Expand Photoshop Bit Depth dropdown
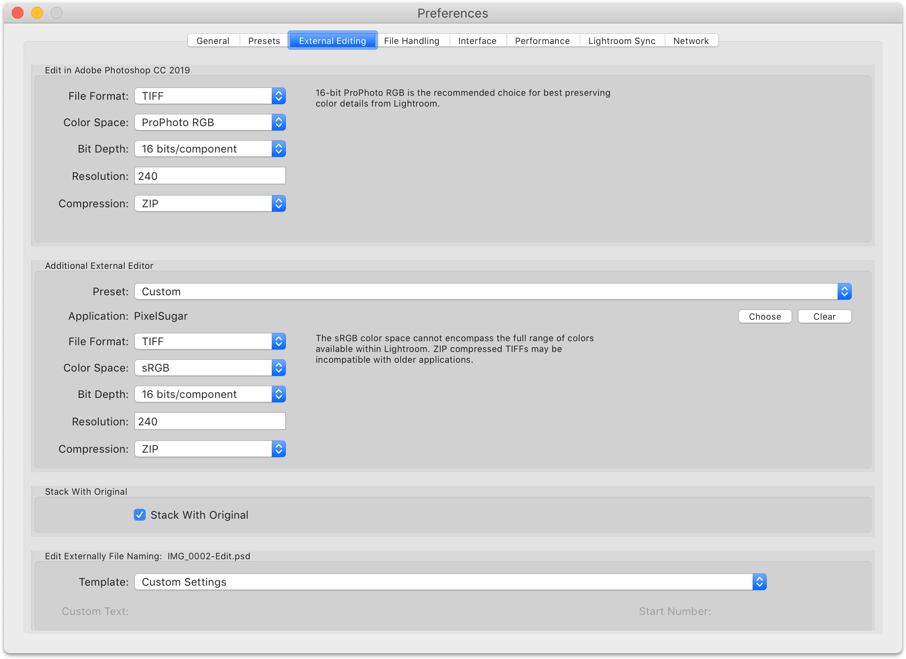The image size is (906, 659). coord(210,149)
